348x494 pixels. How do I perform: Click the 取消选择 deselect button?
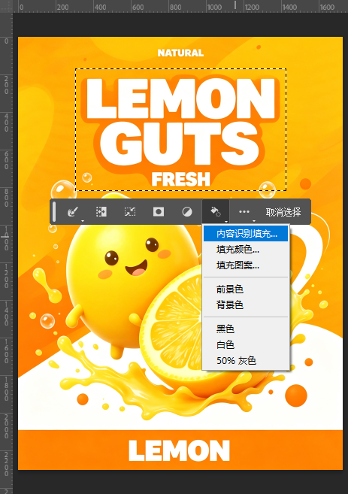pos(283,212)
